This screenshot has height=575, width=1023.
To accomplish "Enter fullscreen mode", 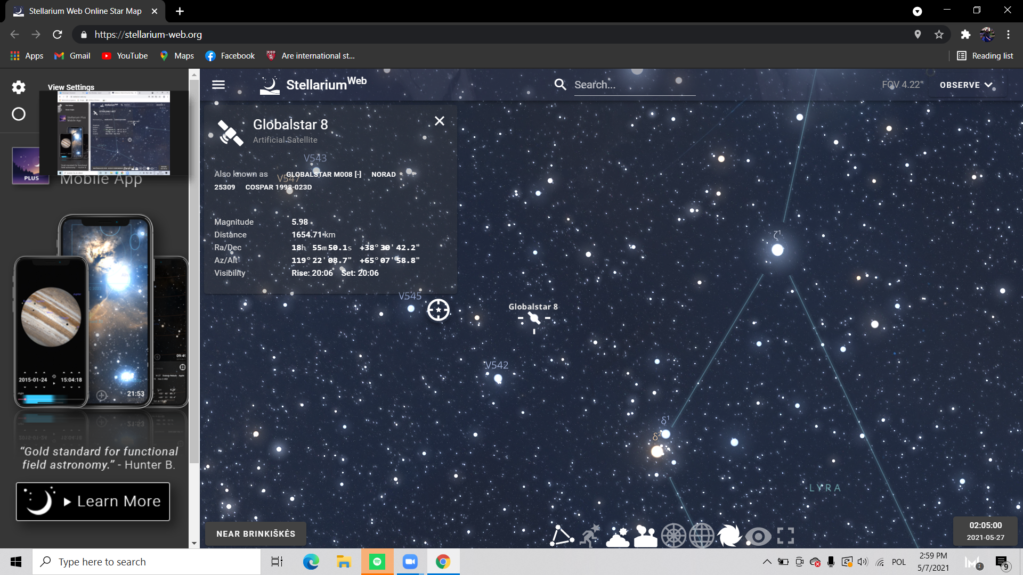I will coord(785,536).
